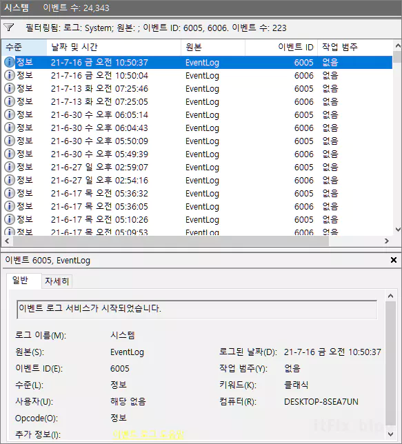Image resolution: width=402 pixels, height=444 pixels.
Task: Click event list scroll up arrow
Action: click(x=397, y=46)
